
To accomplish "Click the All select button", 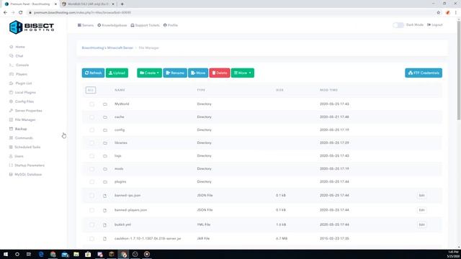I will (91, 90).
